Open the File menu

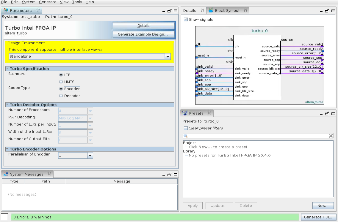coord(4,2)
